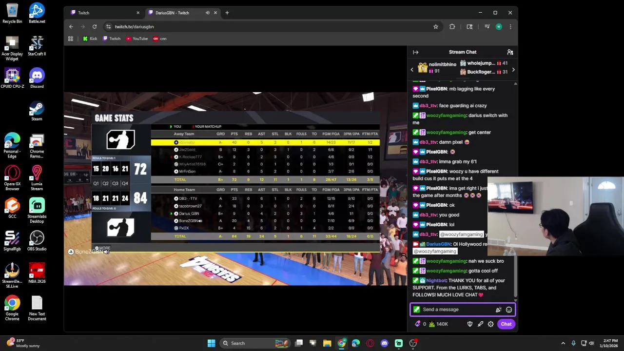
Task: Send message with the Chat button
Action: point(506,324)
